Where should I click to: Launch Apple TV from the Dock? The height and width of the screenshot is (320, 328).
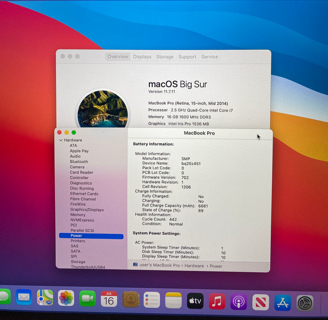195,301
